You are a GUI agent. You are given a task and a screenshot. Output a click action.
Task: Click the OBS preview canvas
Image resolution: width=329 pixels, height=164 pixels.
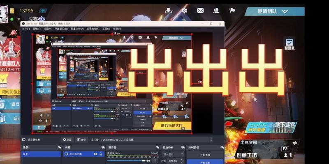[x=111, y=83]
